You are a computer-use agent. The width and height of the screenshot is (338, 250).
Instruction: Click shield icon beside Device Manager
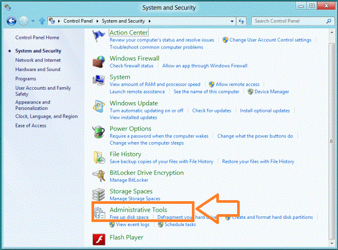[250, 92]
